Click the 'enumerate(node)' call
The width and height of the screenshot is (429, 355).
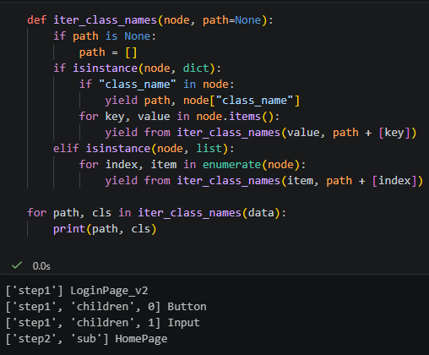click(x=251, y=165)
